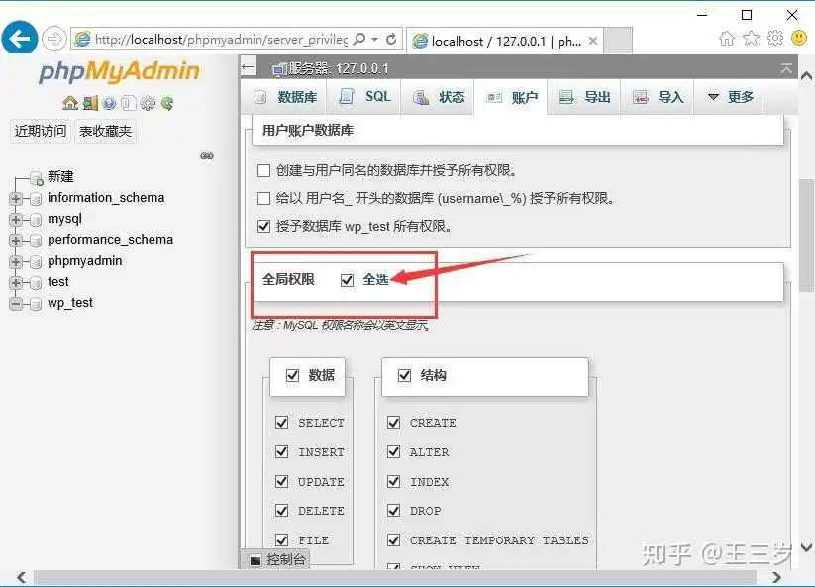Open the sidebar documentation page icon
Image resolution: width=815 pixels, height=587 pixels.
128,103
